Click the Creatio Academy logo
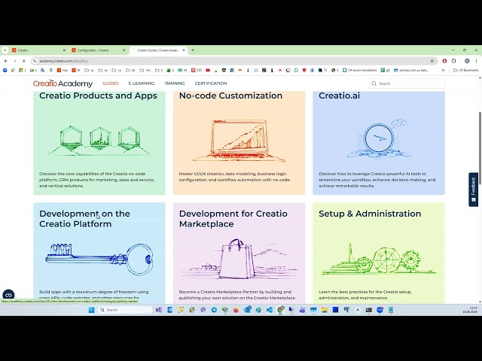Viewport: 482px width, 361px height. [x=63, y=83]
